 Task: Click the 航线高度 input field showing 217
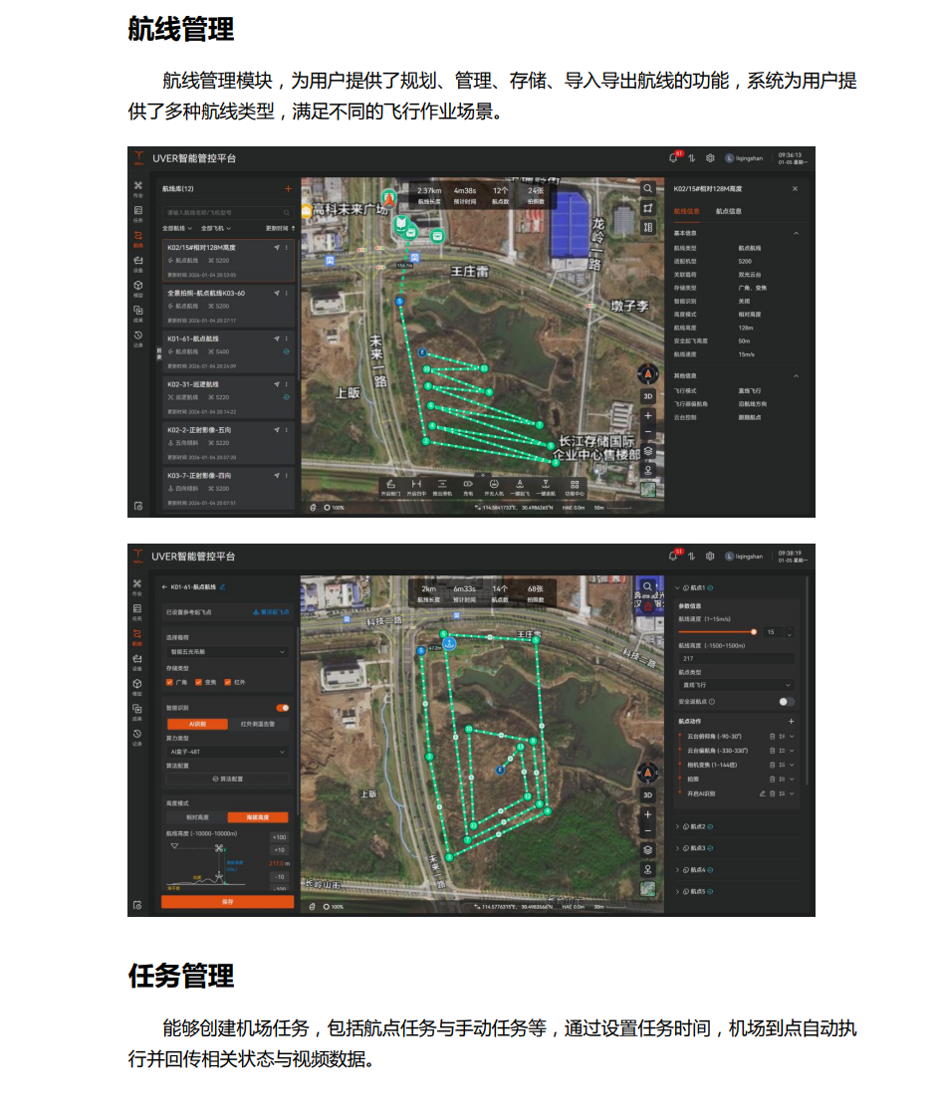736,658
